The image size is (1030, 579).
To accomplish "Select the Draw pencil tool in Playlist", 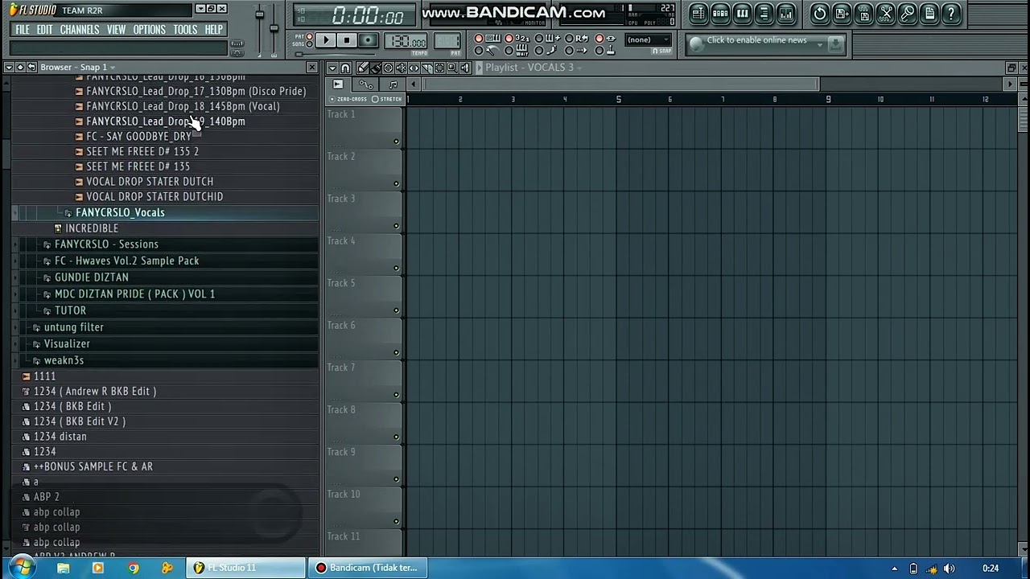I will pyautogui.click(x=363, y=68).
